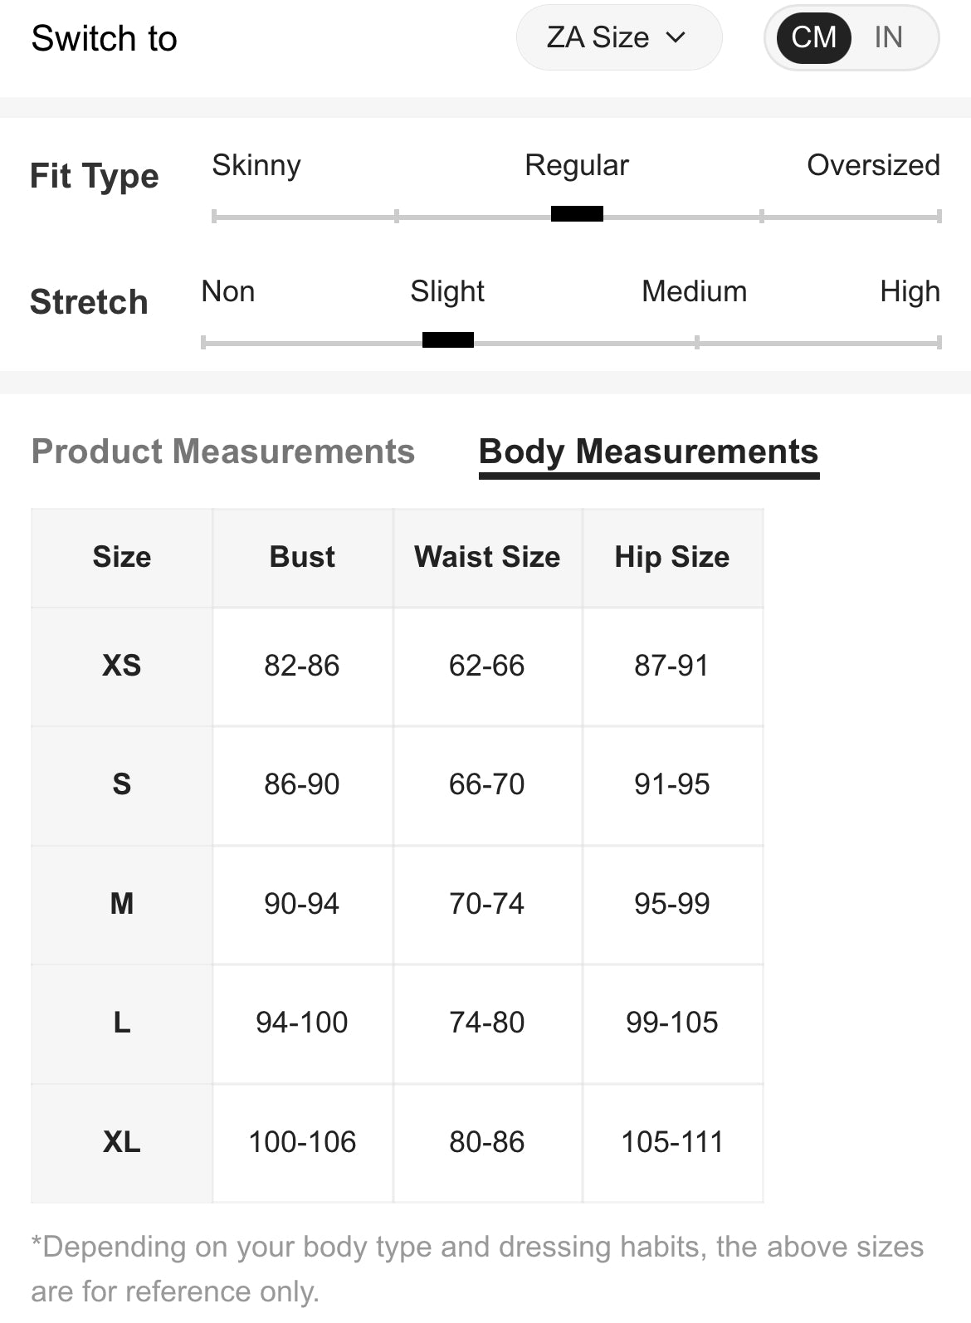The image size is (971, 1323).
Task: Select the Body Measurements tab
Action: pos(649,453)
